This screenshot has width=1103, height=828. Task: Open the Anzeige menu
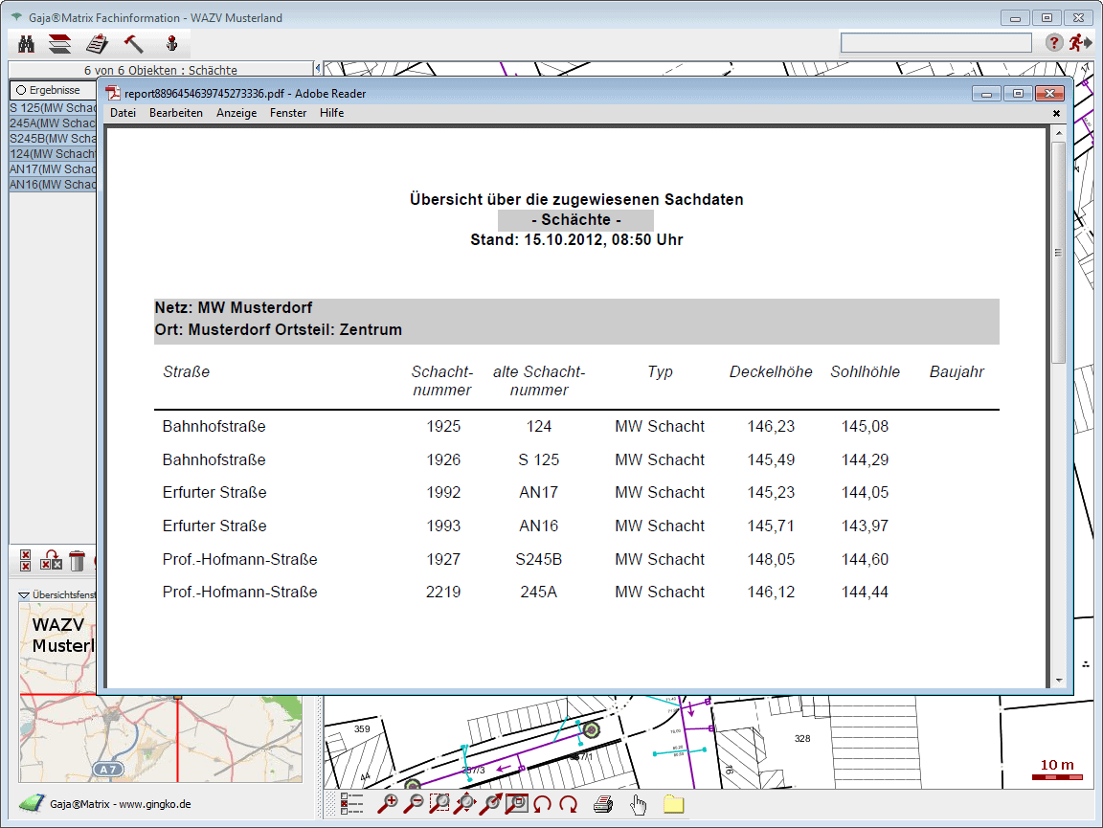tap(236, 113)
